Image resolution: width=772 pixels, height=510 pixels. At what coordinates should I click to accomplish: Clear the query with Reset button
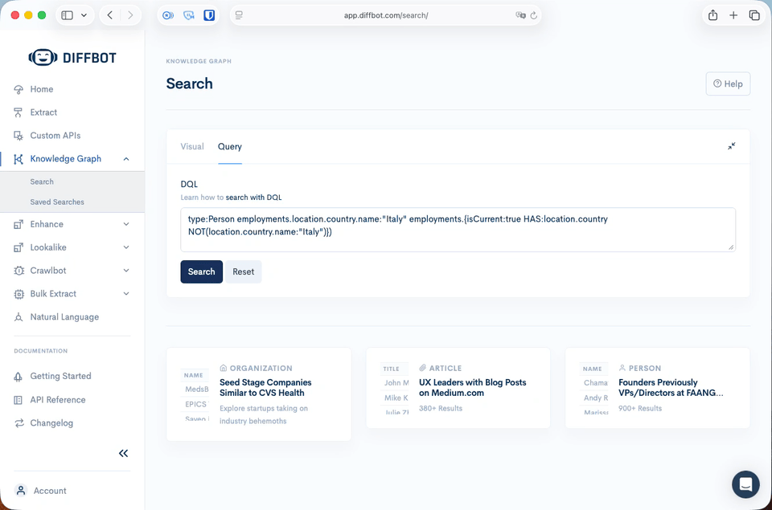[243, 271]
